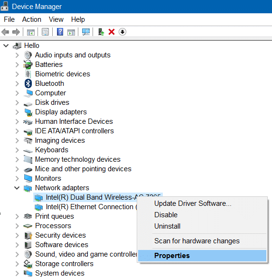Click the Storage controllers icon
Image resolution: width=272 pixels, height=277 pixels.
click(28, 264)
